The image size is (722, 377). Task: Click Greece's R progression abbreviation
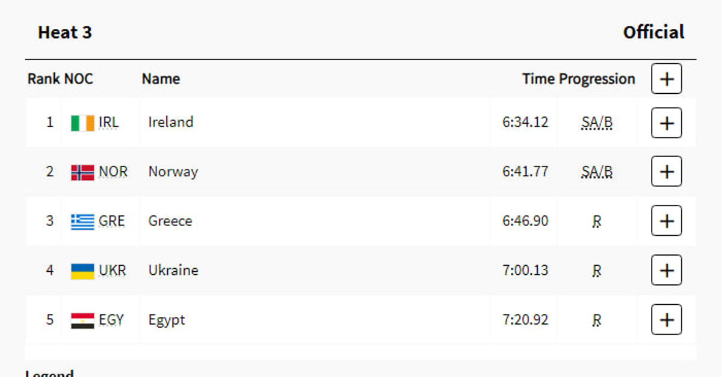pyautogui.click(x=596, y=221)
